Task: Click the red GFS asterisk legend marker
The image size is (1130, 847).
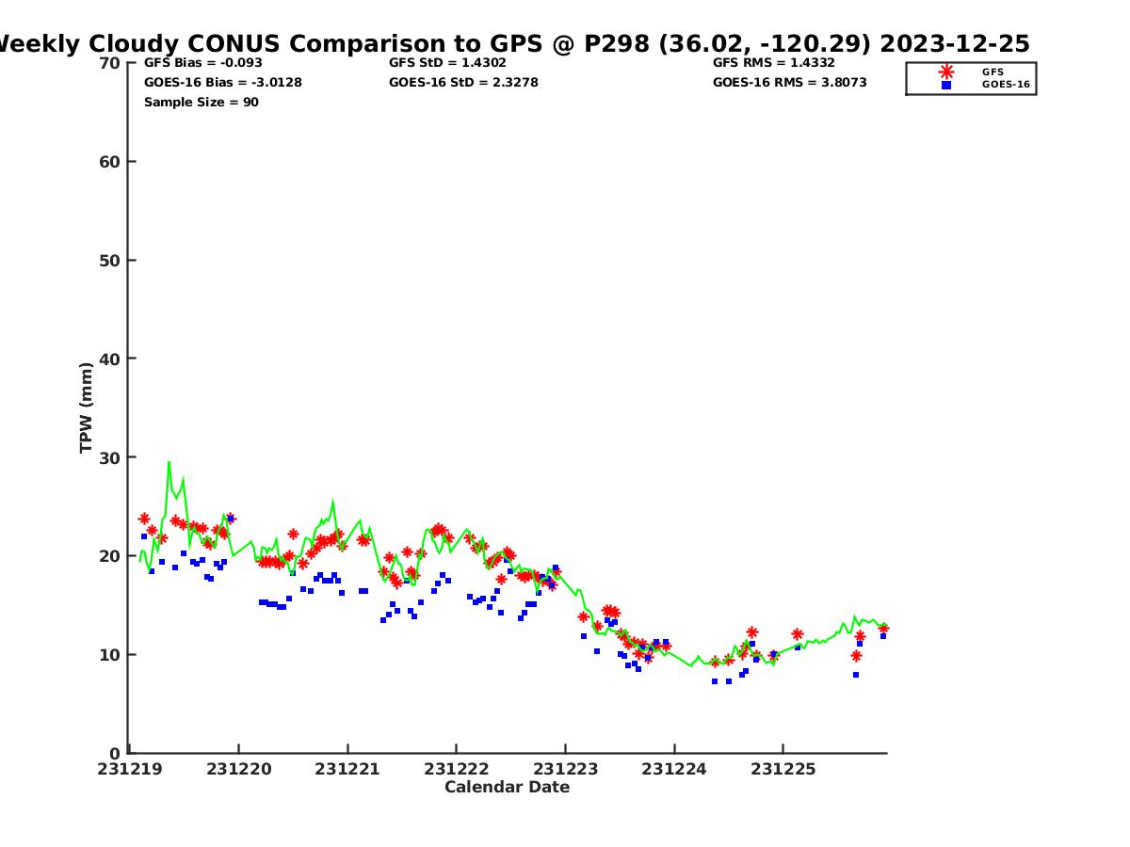Action: click(945, 72)
